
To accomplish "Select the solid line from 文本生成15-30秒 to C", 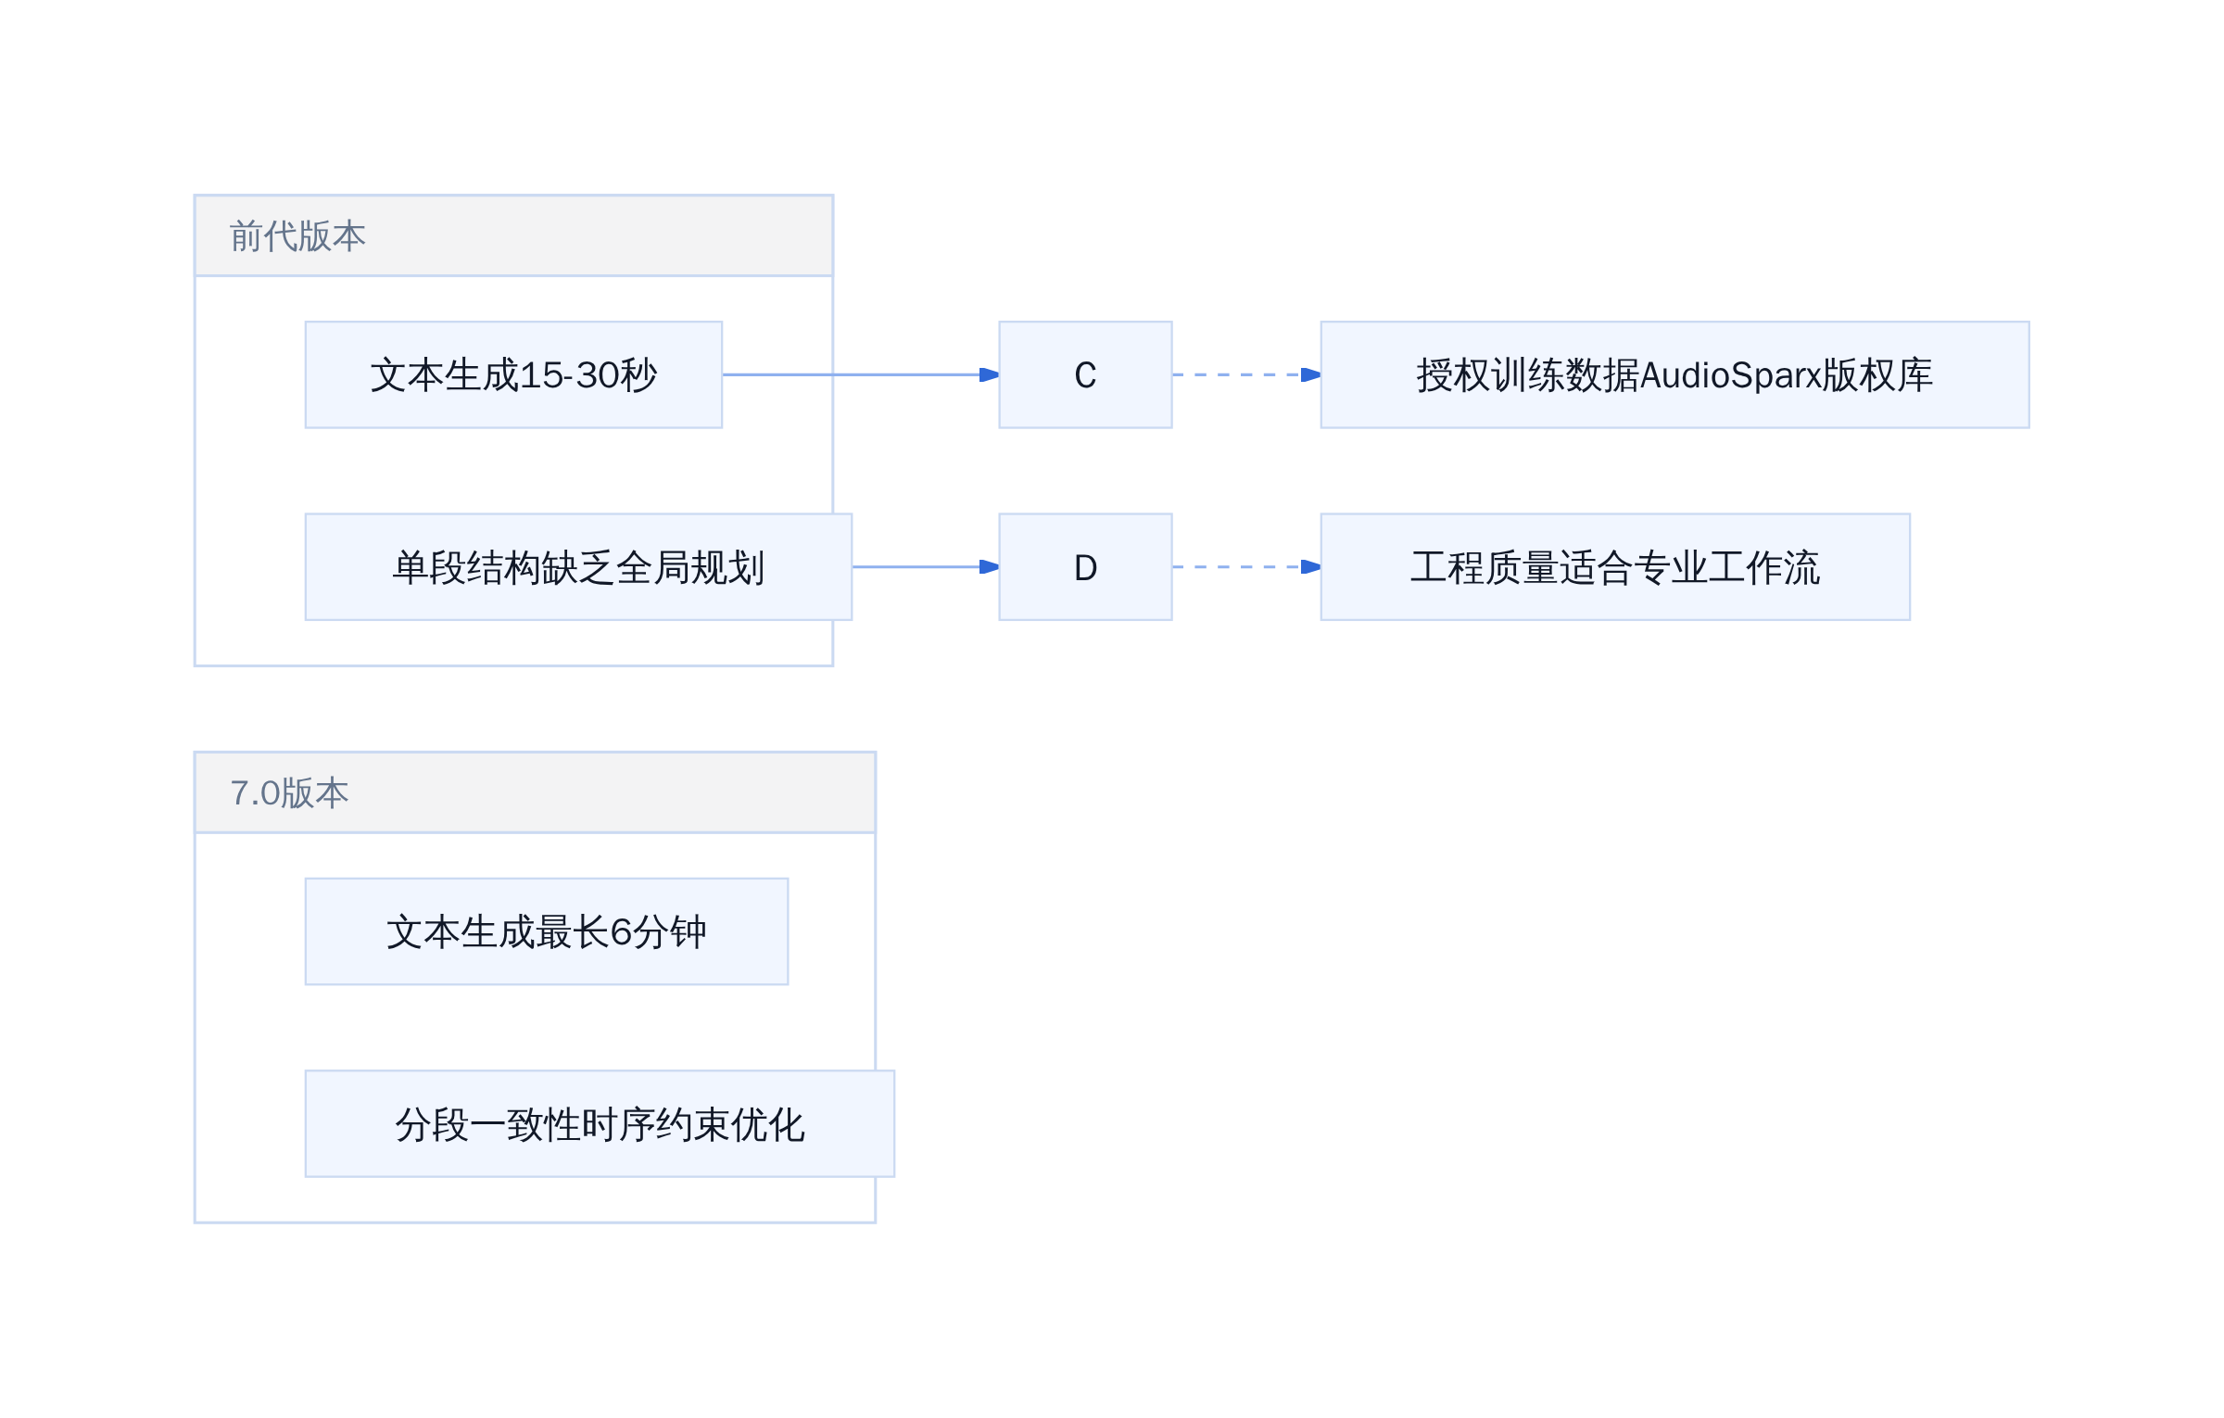I will [x=853, y=374].
